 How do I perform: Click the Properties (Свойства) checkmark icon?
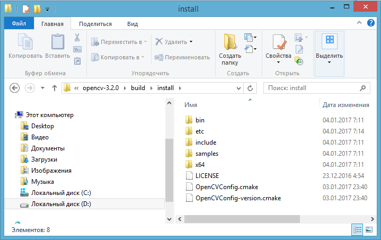pyautogui.click(x=279, y=42)
